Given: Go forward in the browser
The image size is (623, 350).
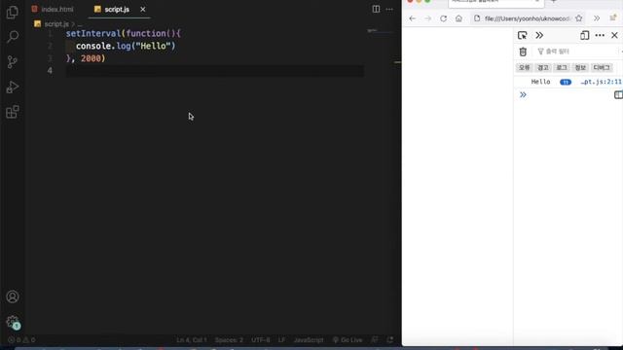Looking at the screenshot, I should (x=428, y=18).
